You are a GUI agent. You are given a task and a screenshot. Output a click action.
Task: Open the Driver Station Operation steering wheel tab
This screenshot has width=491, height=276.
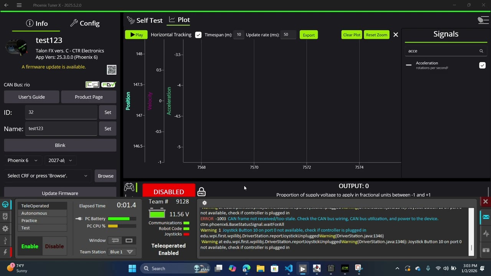5,204
